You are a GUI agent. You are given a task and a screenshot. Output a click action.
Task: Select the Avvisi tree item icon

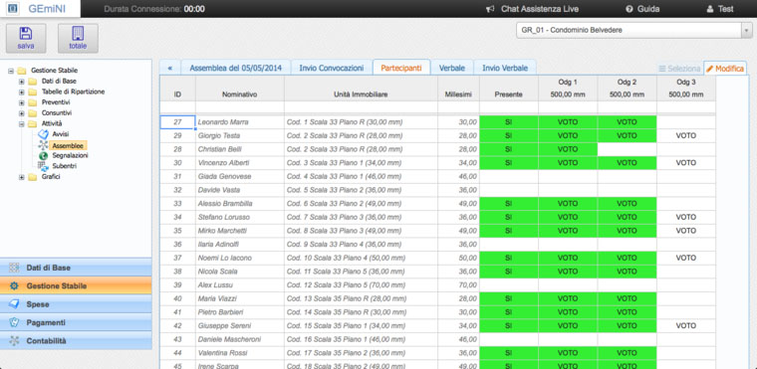43,134
